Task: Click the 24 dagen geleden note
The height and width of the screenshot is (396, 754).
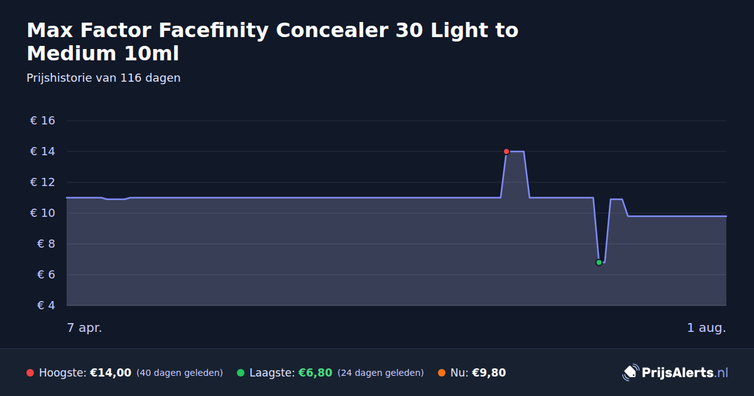Action: coord(381,373)
